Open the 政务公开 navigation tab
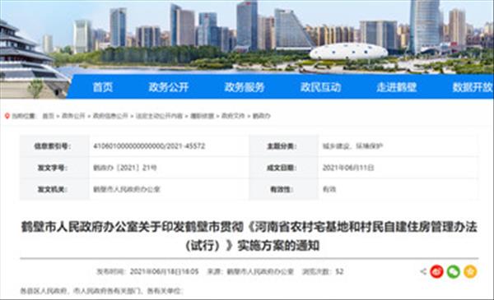 point(169,87)
